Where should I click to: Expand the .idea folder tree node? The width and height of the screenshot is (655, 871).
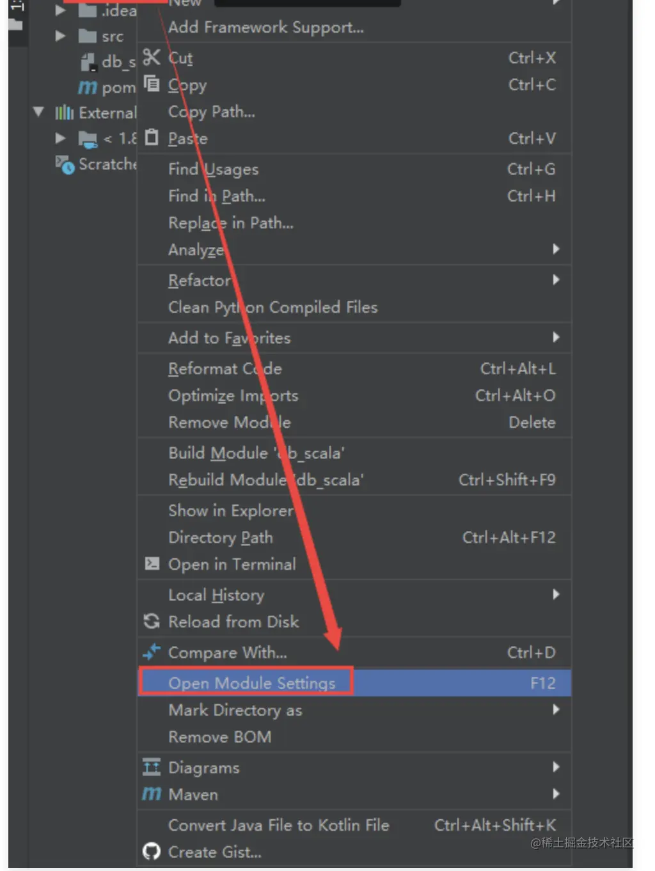(61, 10)
